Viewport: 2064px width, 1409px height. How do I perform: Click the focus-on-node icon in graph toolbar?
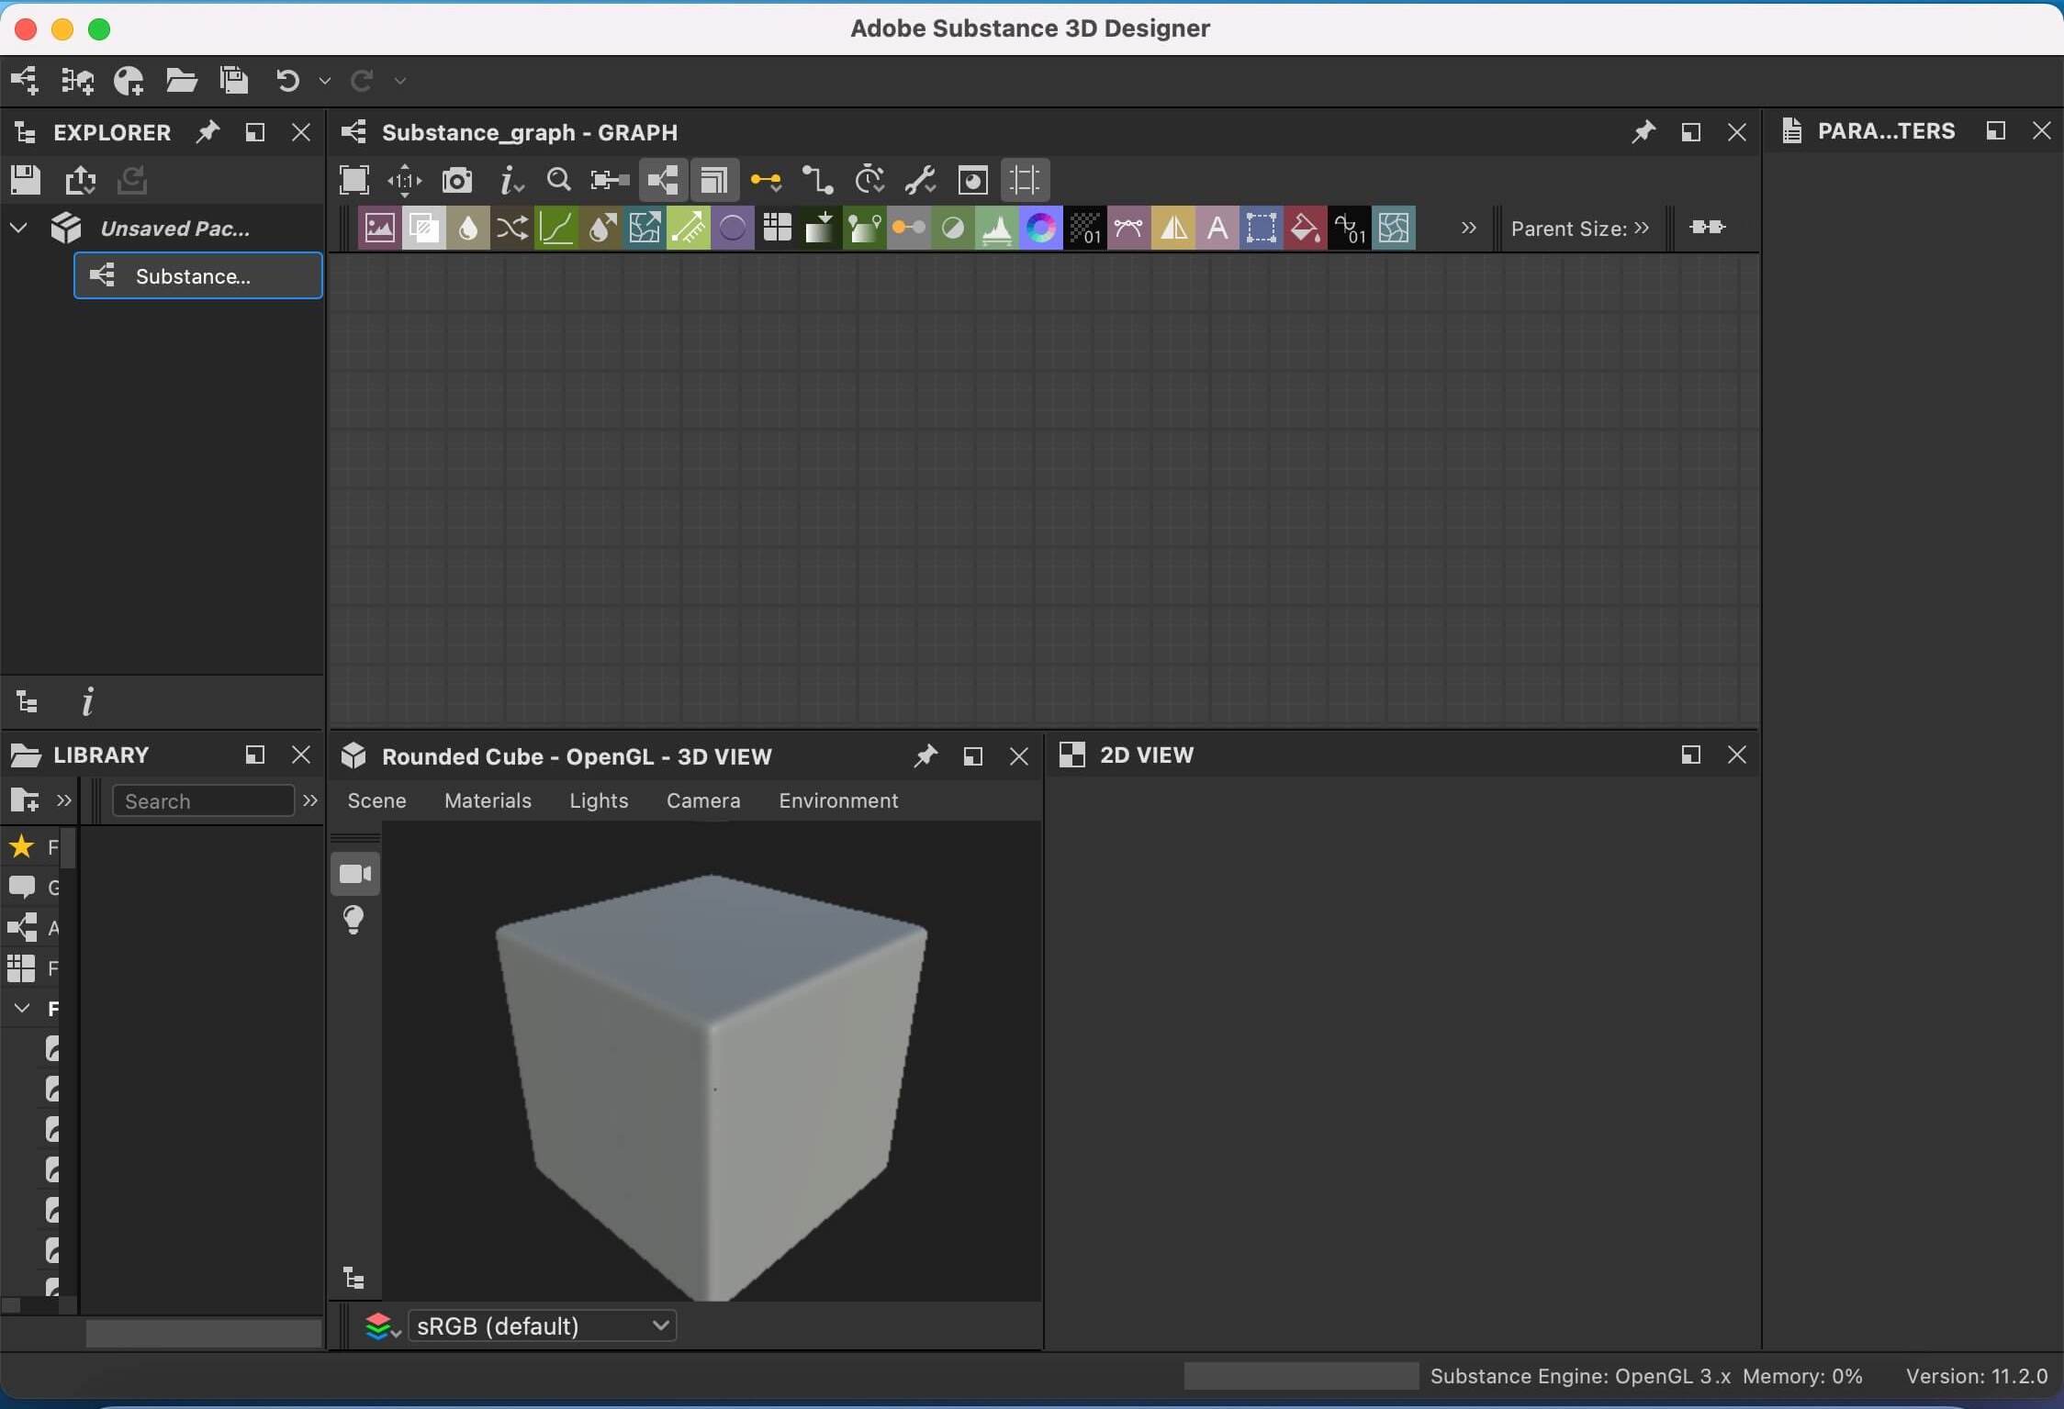610,180
